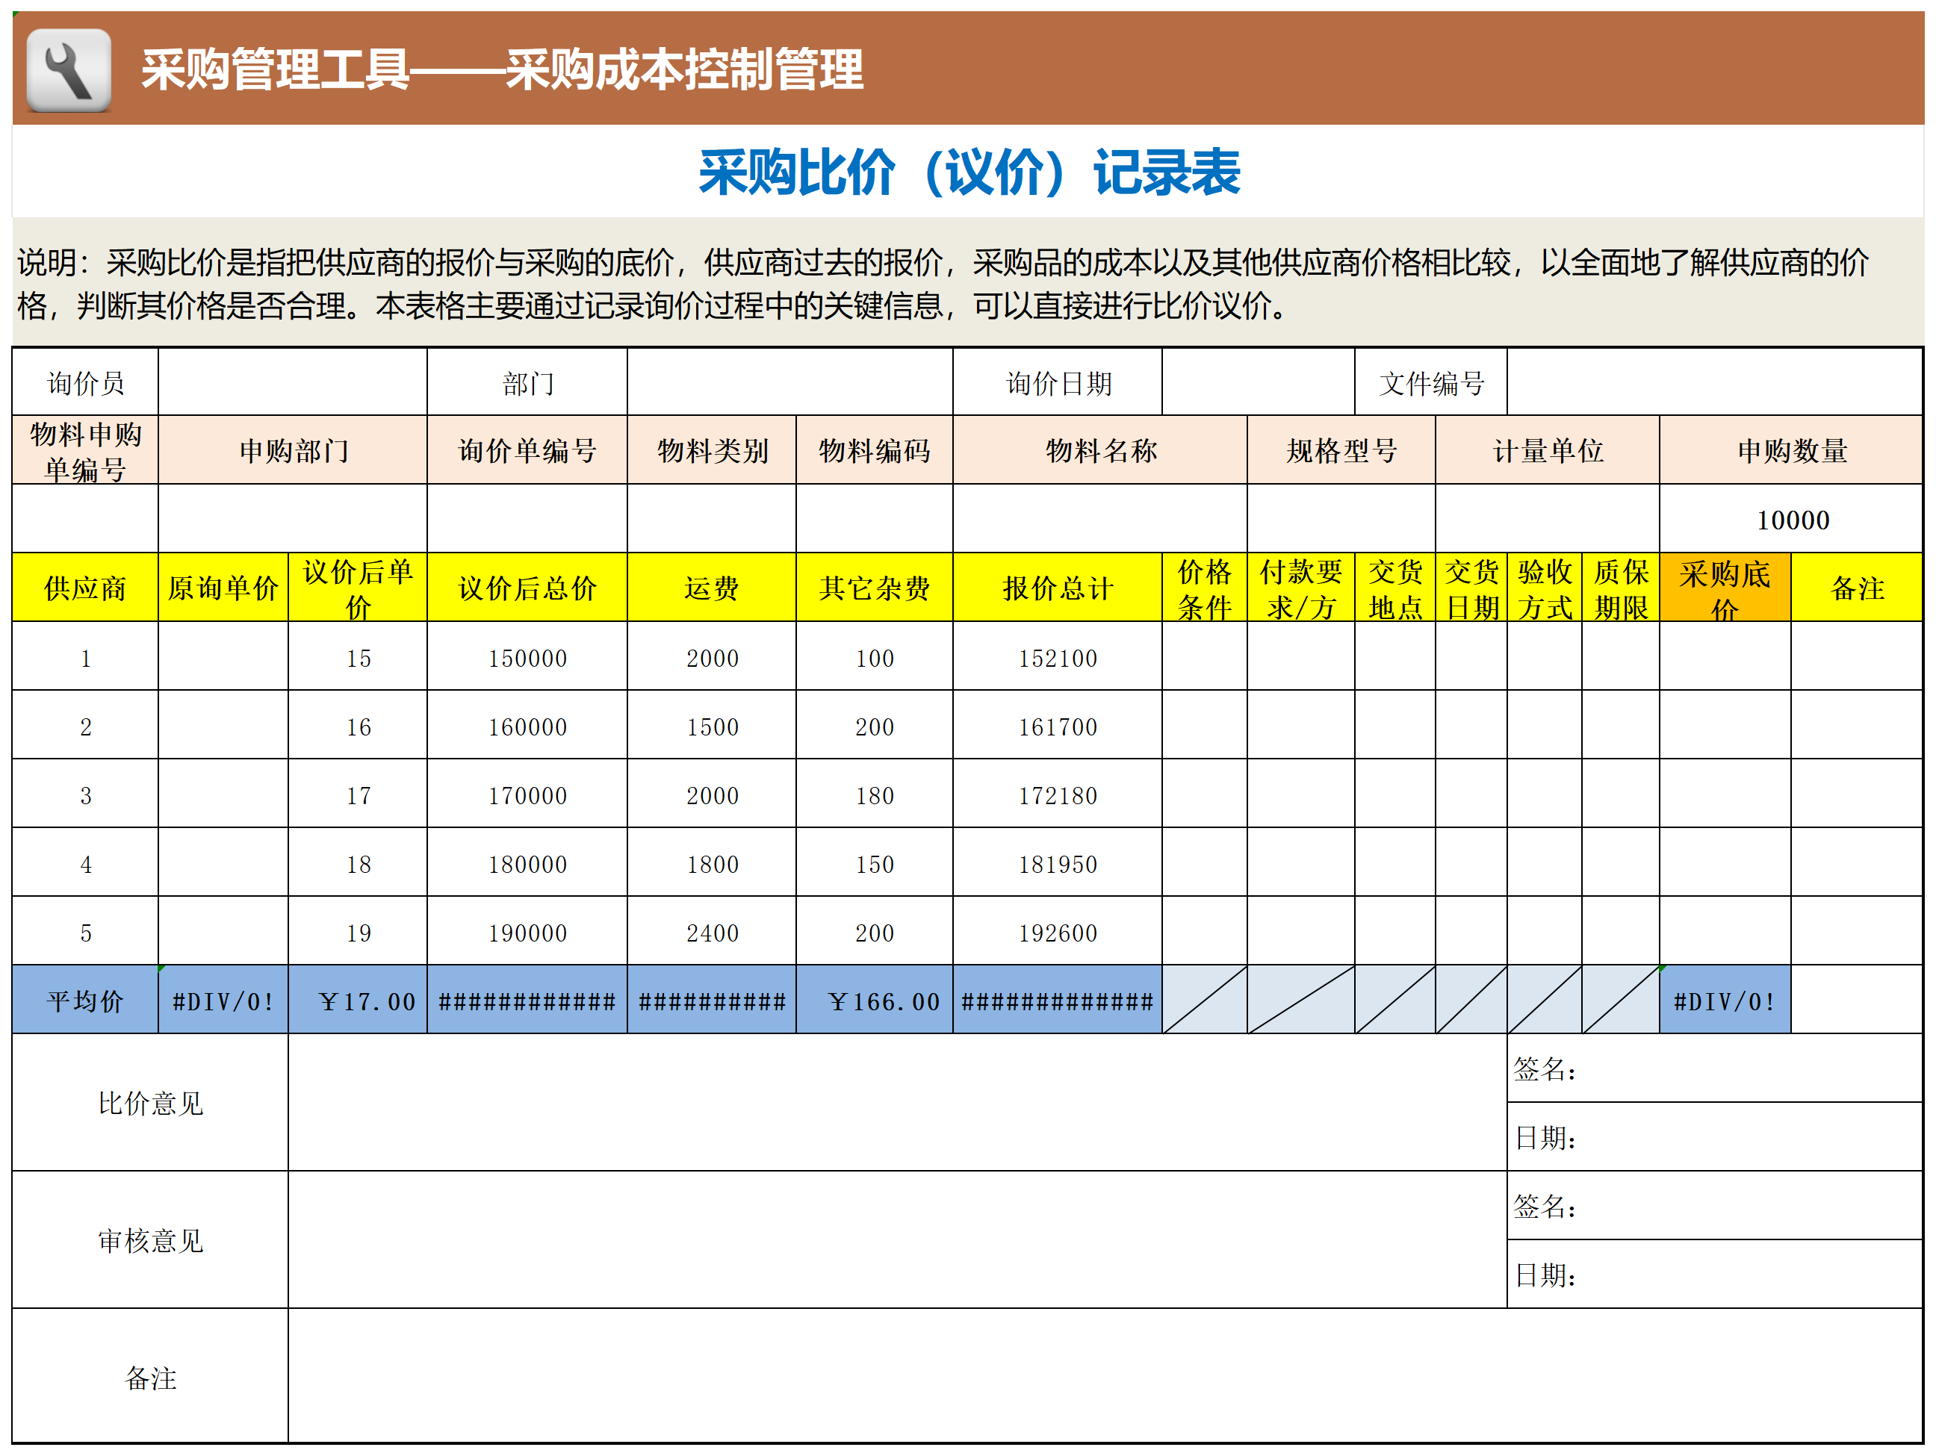Screen dimensions: 1936x1456
Task: Click freight value 2400
Action: click(x=713, y=932)
